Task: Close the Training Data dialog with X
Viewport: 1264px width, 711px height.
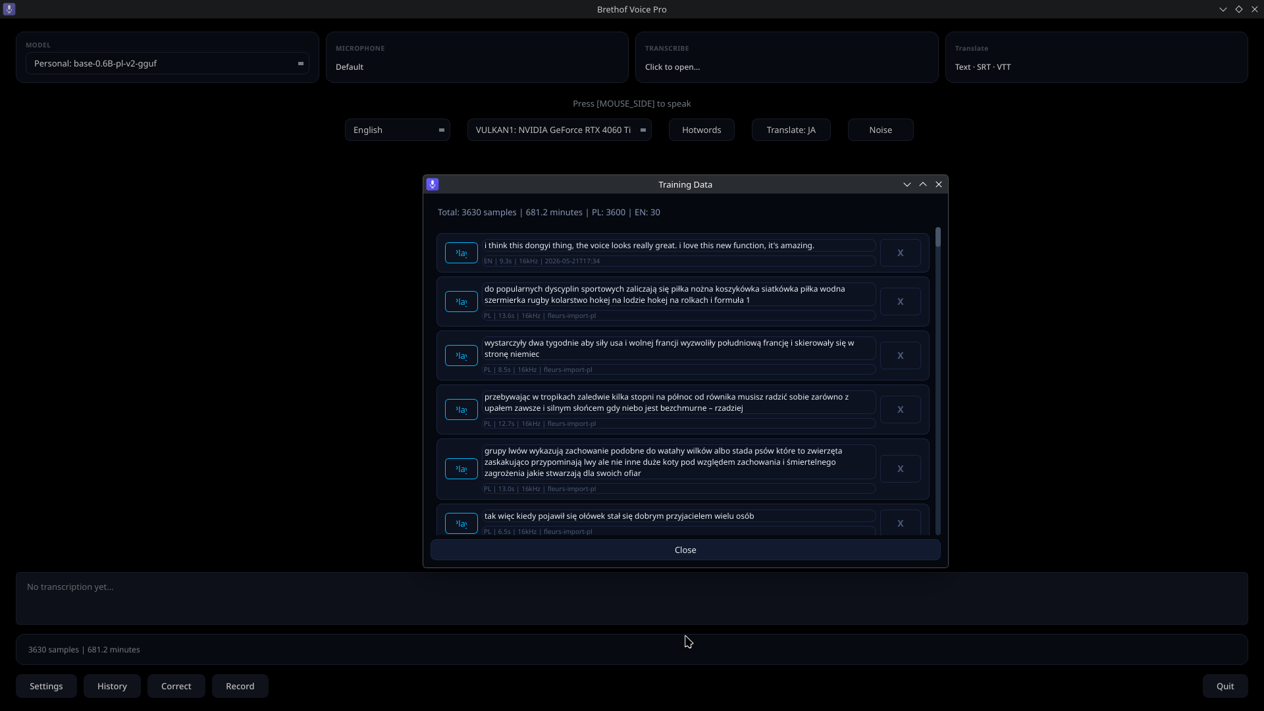Action: tap(939, 184)
